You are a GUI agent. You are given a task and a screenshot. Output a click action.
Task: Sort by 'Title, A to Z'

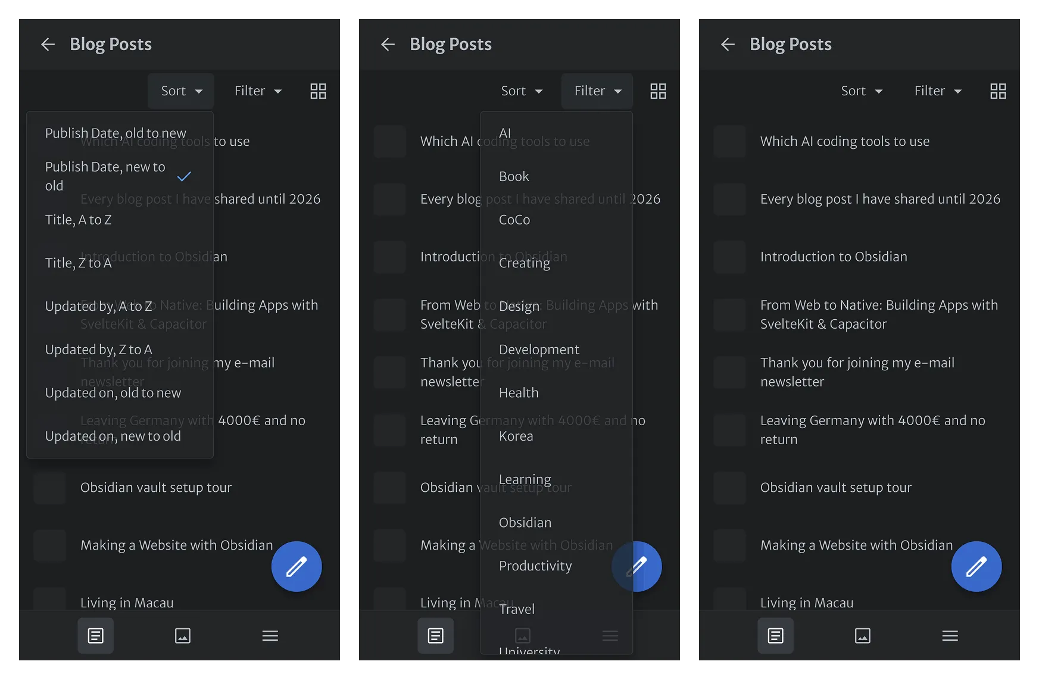click(x=120, y=220)
